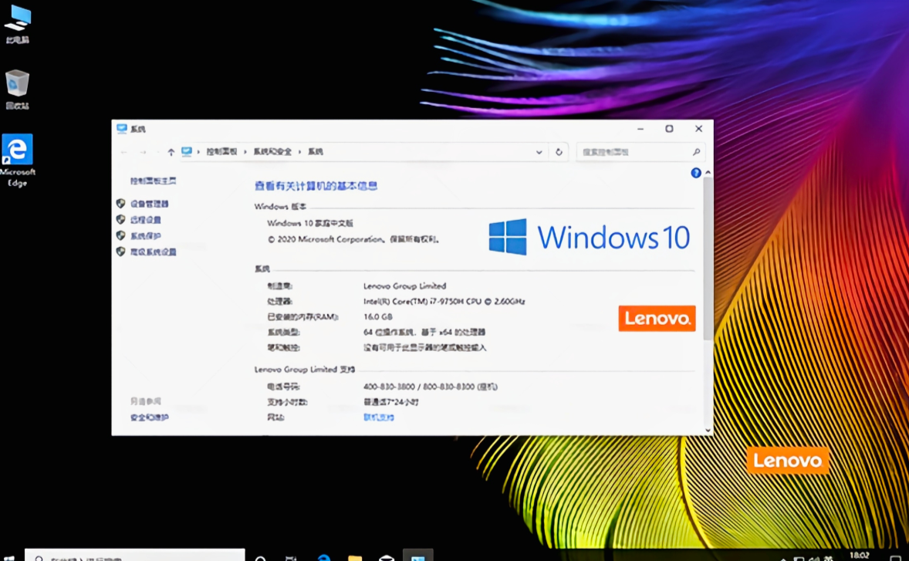Go up one level with the up arrow
The height and width of the screenshot is (561, 909).
[x=171, y=152]
